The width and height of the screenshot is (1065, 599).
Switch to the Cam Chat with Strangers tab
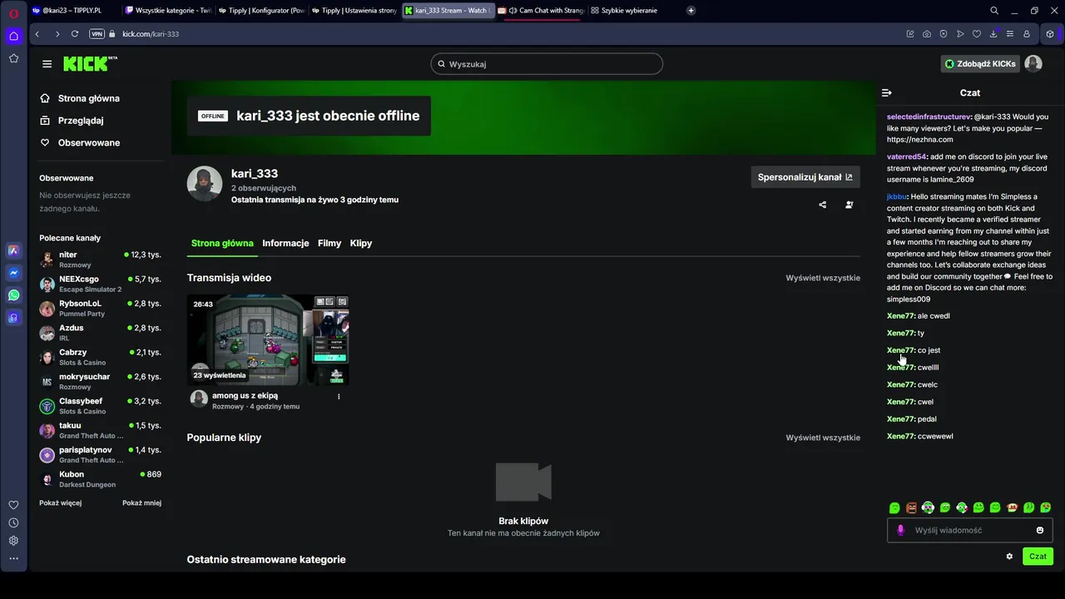pyautogui.click(x=541, y=11)
